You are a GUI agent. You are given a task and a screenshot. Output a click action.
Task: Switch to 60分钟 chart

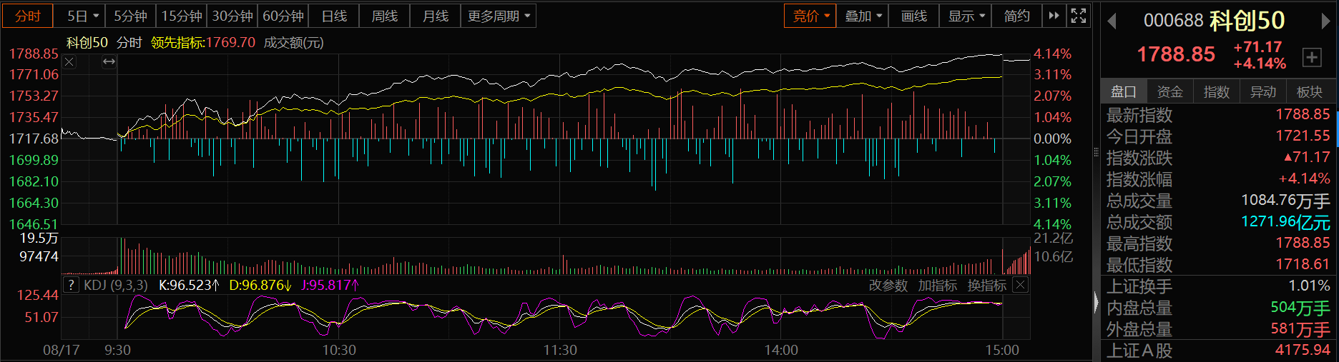(283, 16)
